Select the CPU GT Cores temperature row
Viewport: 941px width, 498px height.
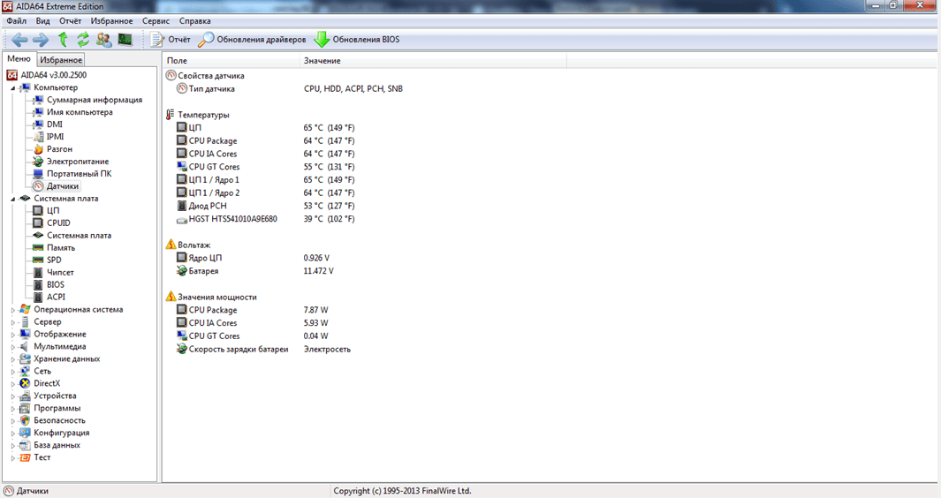[x=265, y=167]
